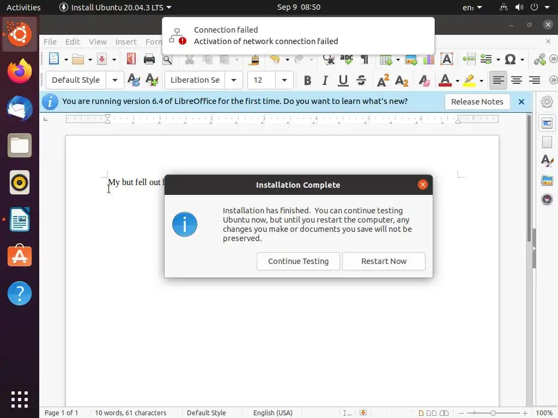Screen dimensions: 558x418
Task: Launch Firefox from the dock
Action: click(x=20, y=71)
